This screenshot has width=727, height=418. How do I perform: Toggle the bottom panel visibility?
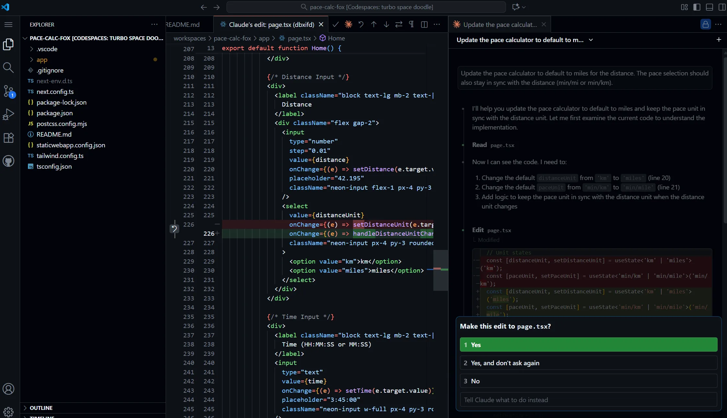pyautogui.click(x=709, y=7)
